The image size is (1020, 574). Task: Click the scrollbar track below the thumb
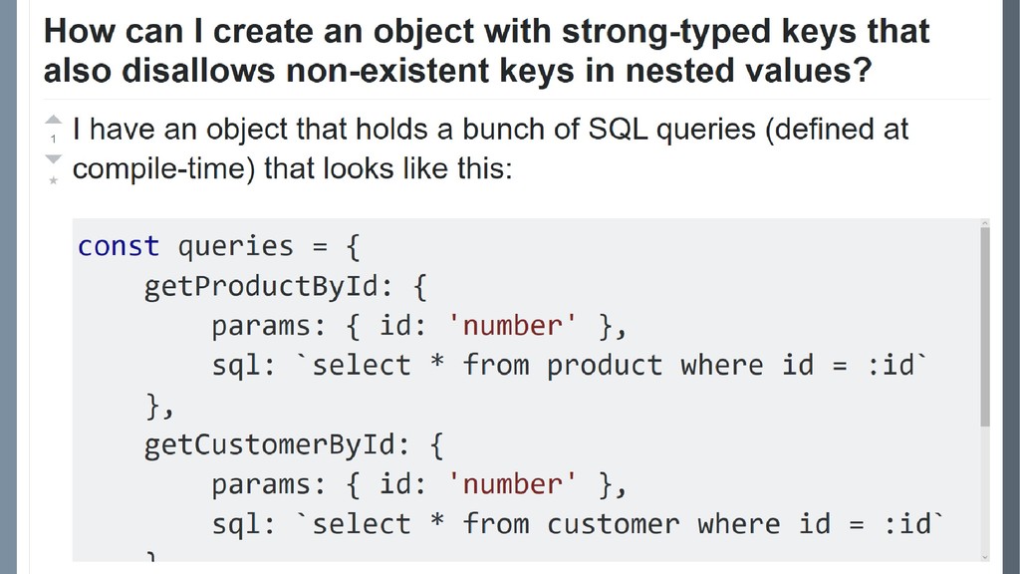[x=985, y=488]
